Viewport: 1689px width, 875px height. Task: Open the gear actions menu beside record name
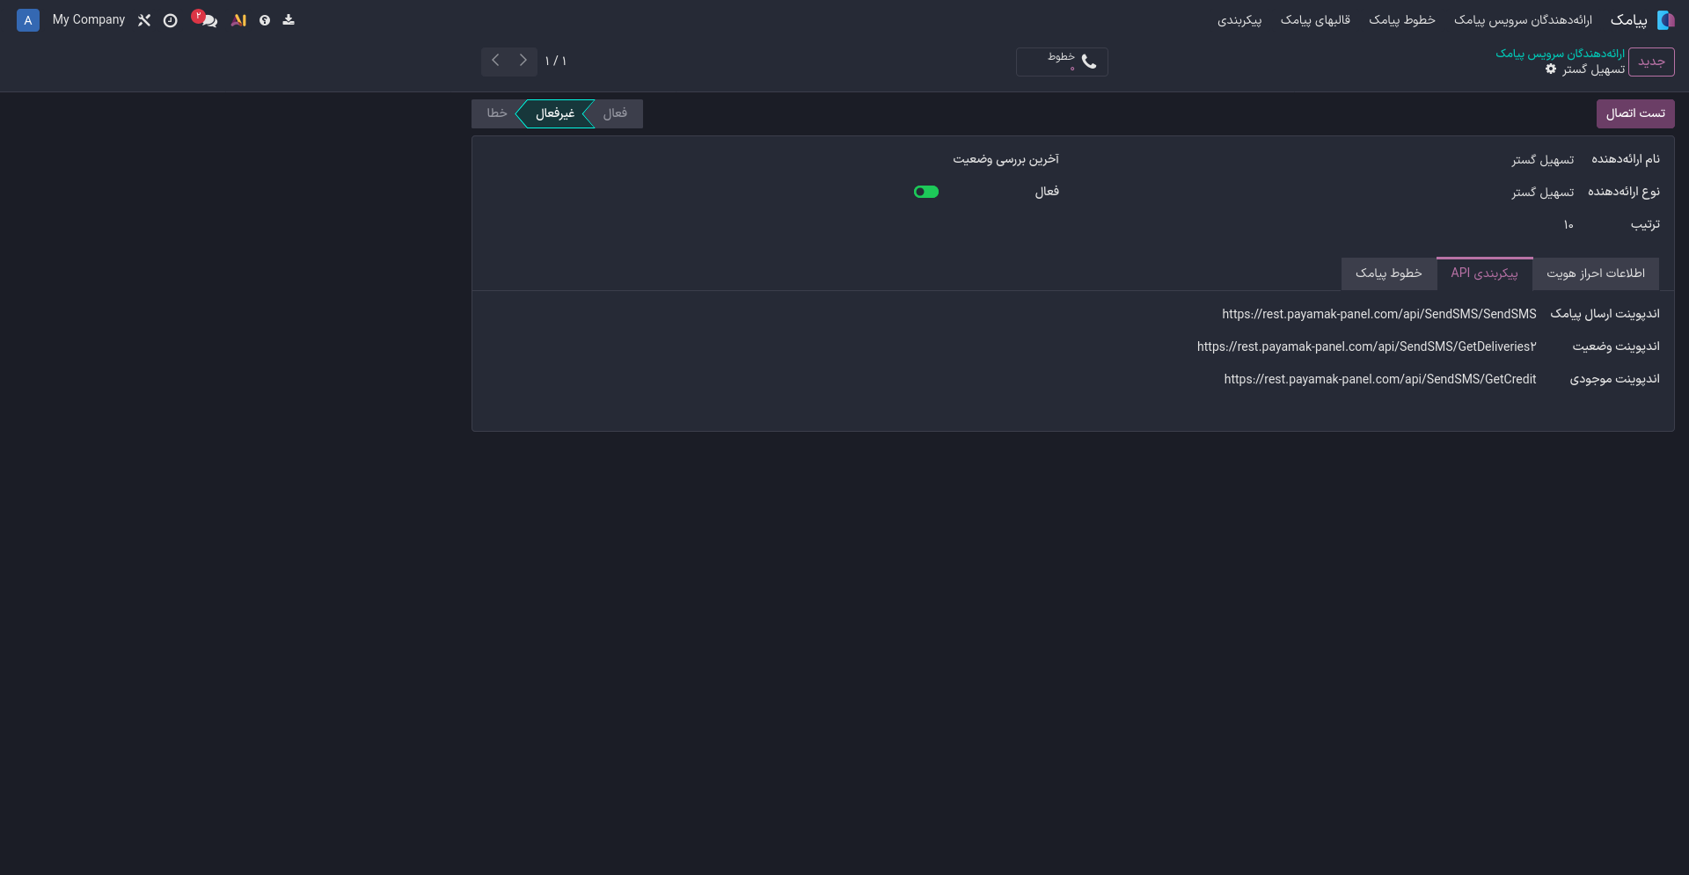(1551, 69)
